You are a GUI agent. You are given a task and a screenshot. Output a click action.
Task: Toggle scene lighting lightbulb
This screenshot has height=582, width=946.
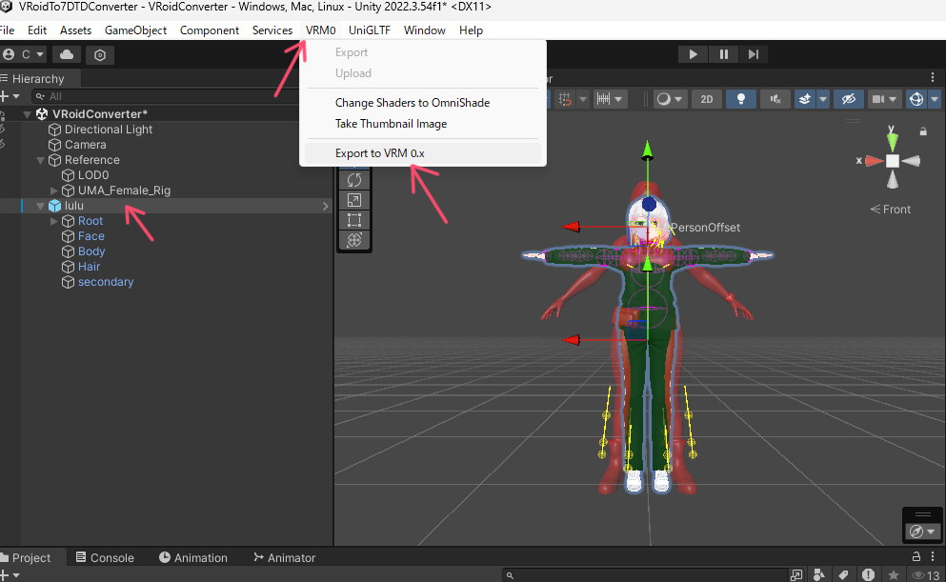click(741, 99)
